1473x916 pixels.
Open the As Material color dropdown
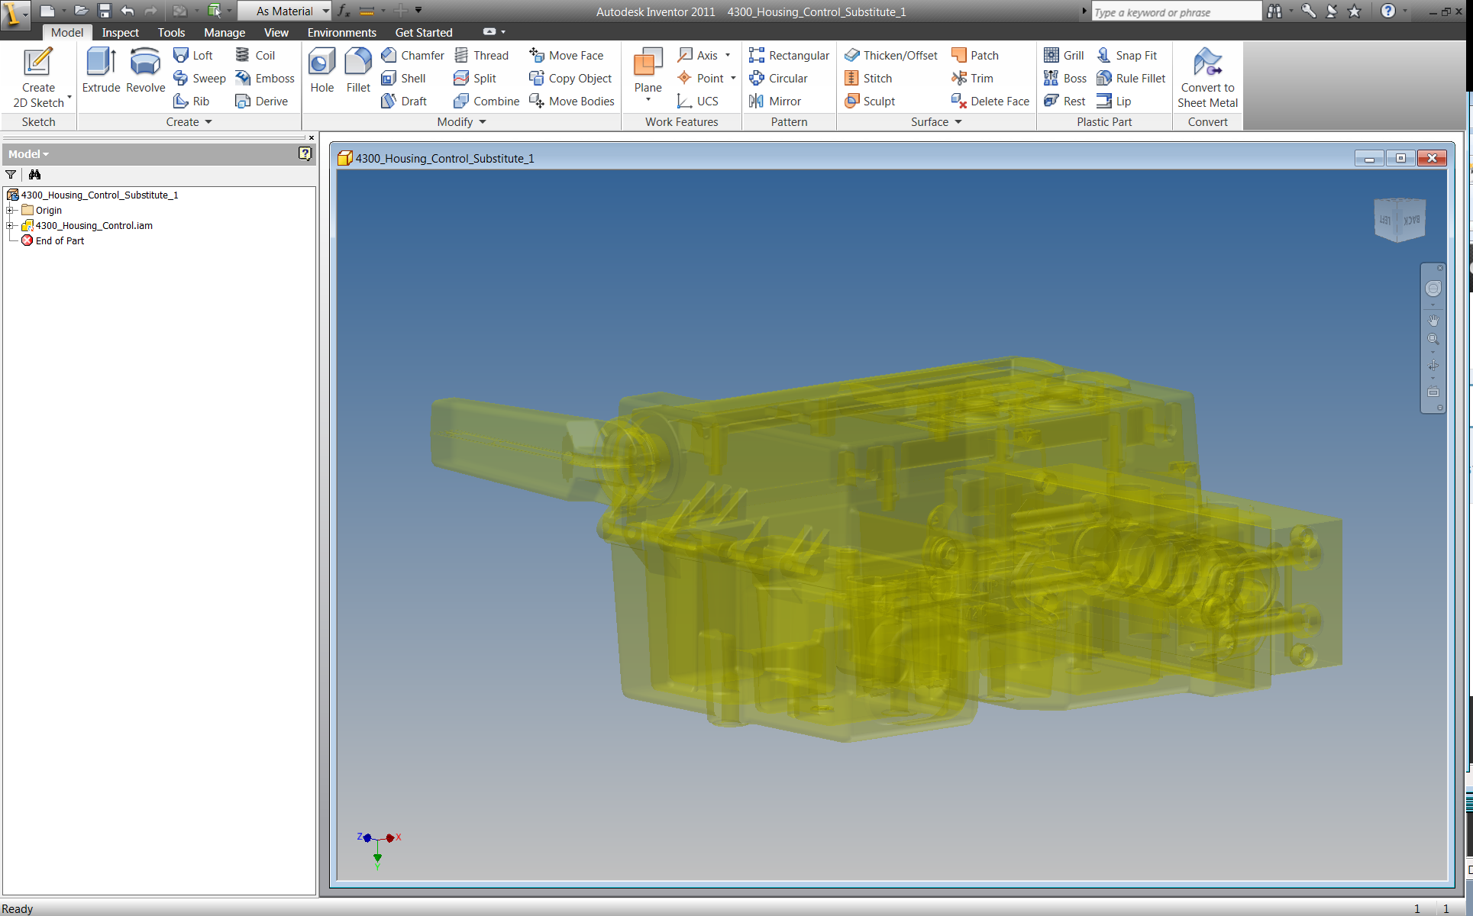tap(326, 11)
